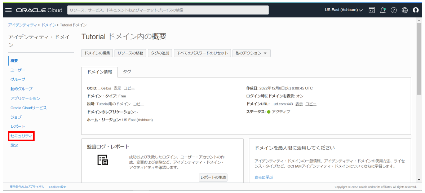
Task: Click in the top search field
Action: pyautogui.click(x=168, y=10)
